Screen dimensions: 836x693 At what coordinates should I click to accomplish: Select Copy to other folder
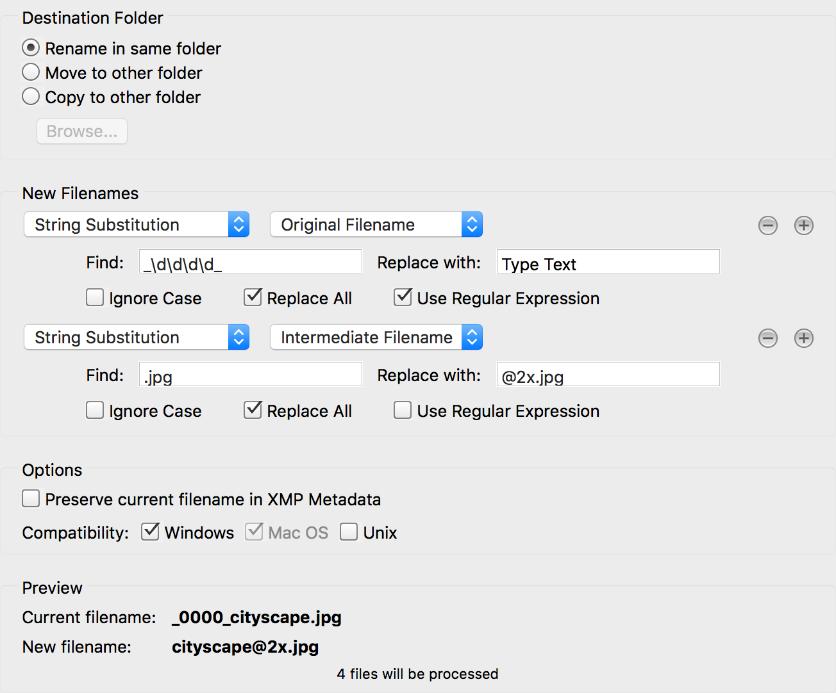pos(30,96)
